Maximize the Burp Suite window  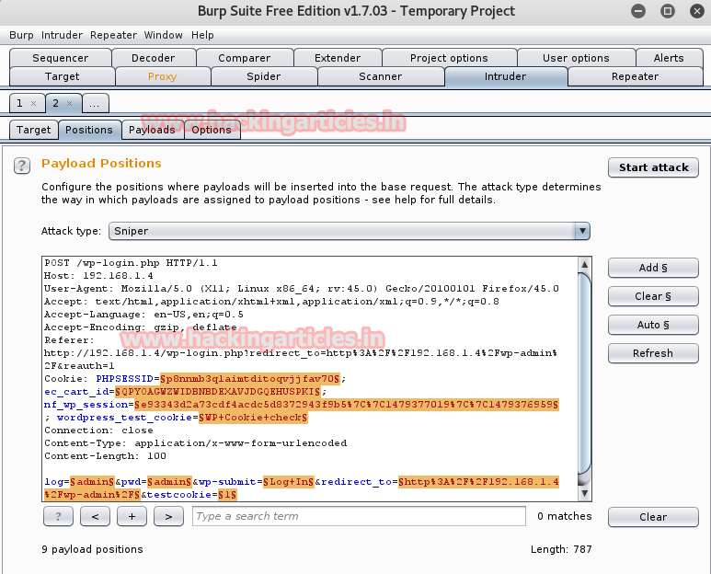(x=668, y=11)
